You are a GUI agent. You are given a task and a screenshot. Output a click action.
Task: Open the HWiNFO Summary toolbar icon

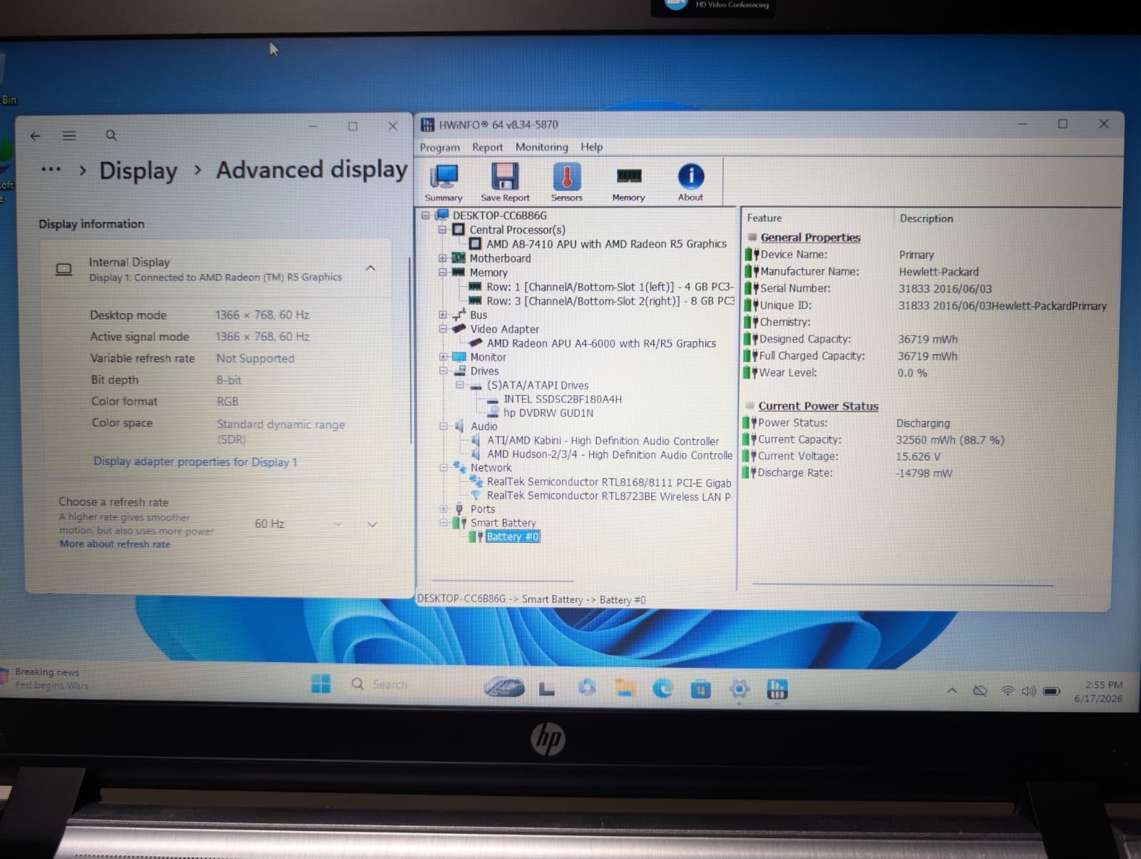pos(444,183)
